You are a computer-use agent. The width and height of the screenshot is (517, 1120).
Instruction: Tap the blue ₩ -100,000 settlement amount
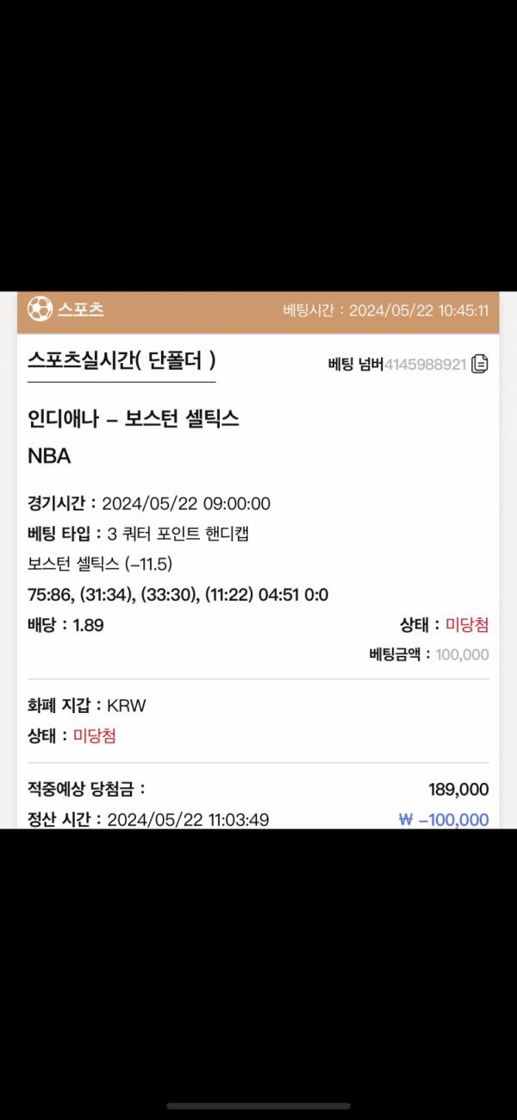click(x=444, y=819)
